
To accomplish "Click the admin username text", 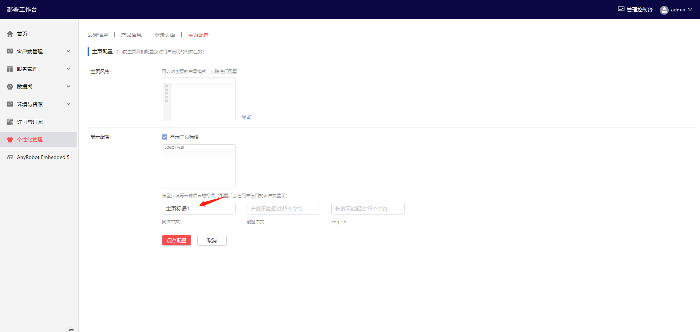I will click(x=678, y=10).
